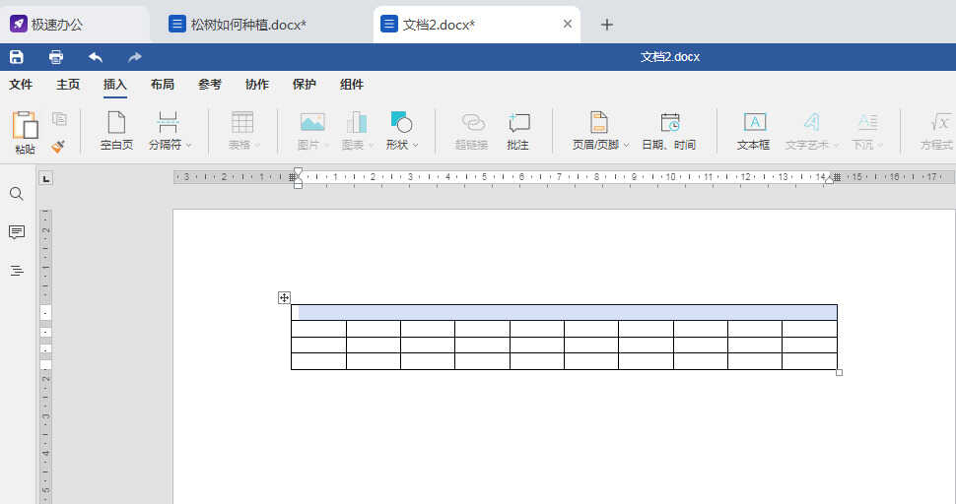Click the merged top row of table

click(564, 312)
